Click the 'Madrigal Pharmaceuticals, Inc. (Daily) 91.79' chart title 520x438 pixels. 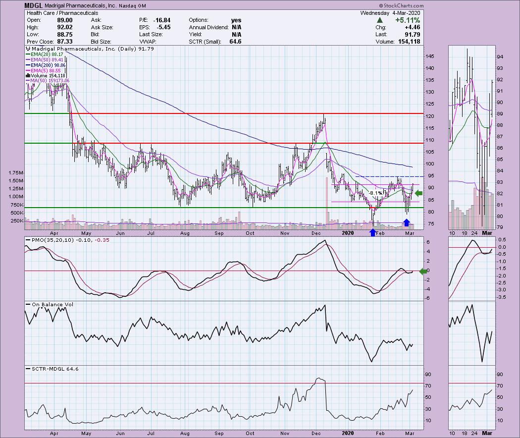(93, 49)
